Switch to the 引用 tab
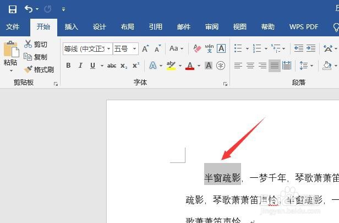This screenshot has height=223, width=339. (156, 27)
